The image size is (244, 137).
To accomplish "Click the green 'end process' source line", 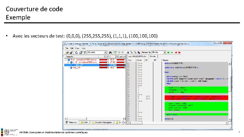I will click(x=196, y=114).
